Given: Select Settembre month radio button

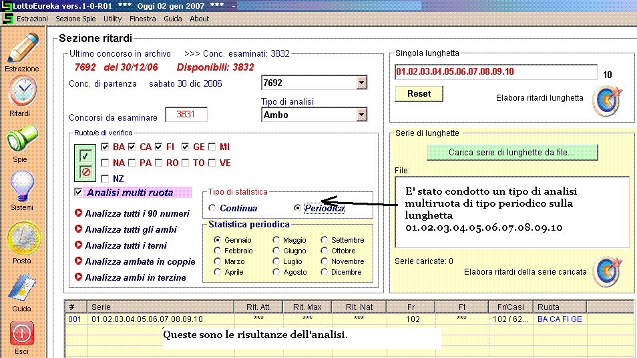Looking at the screenshot, I should (x=325, y=240).
